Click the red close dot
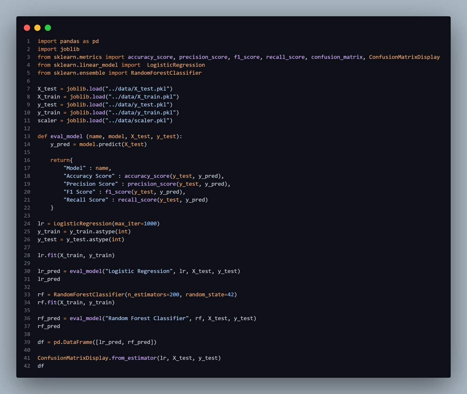This screenshot has width=467, height=394. click(27, 28)
